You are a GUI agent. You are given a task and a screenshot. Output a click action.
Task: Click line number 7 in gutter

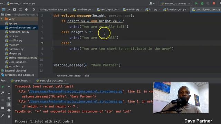click(42, 43)
